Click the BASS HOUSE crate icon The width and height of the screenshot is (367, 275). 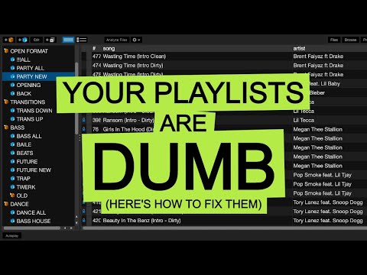click(x=12, y=221)
